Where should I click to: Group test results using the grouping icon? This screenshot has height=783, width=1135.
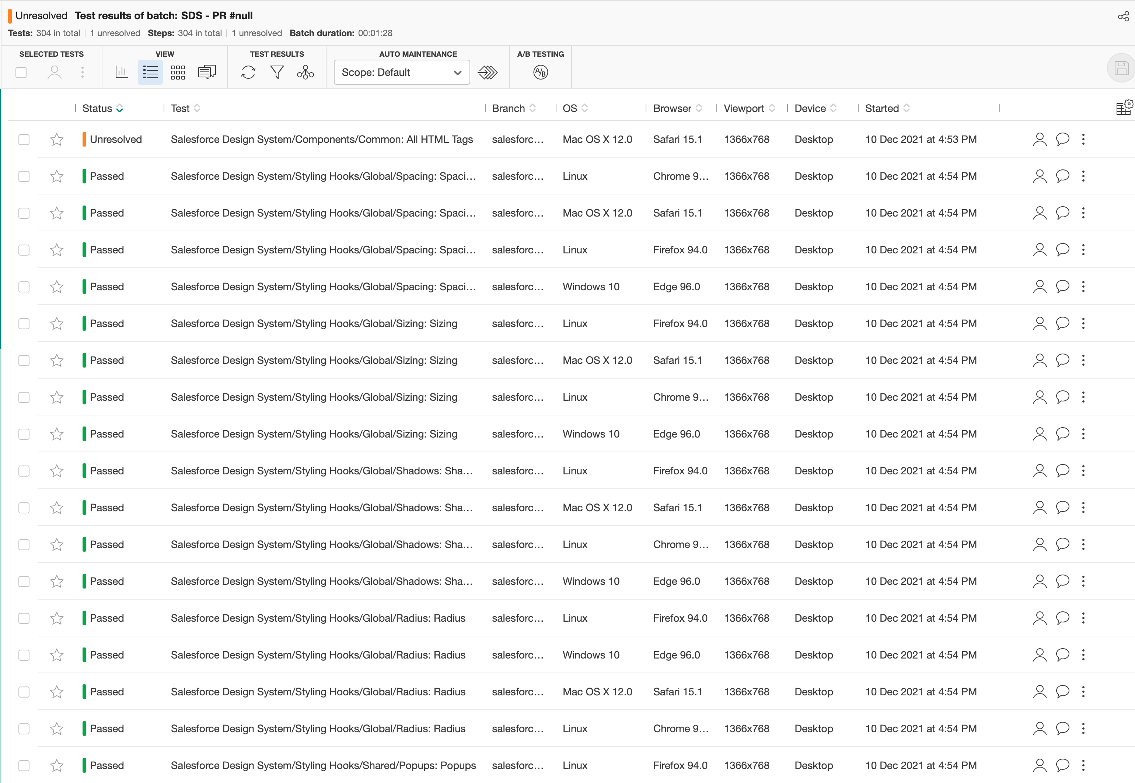(305, 72)
